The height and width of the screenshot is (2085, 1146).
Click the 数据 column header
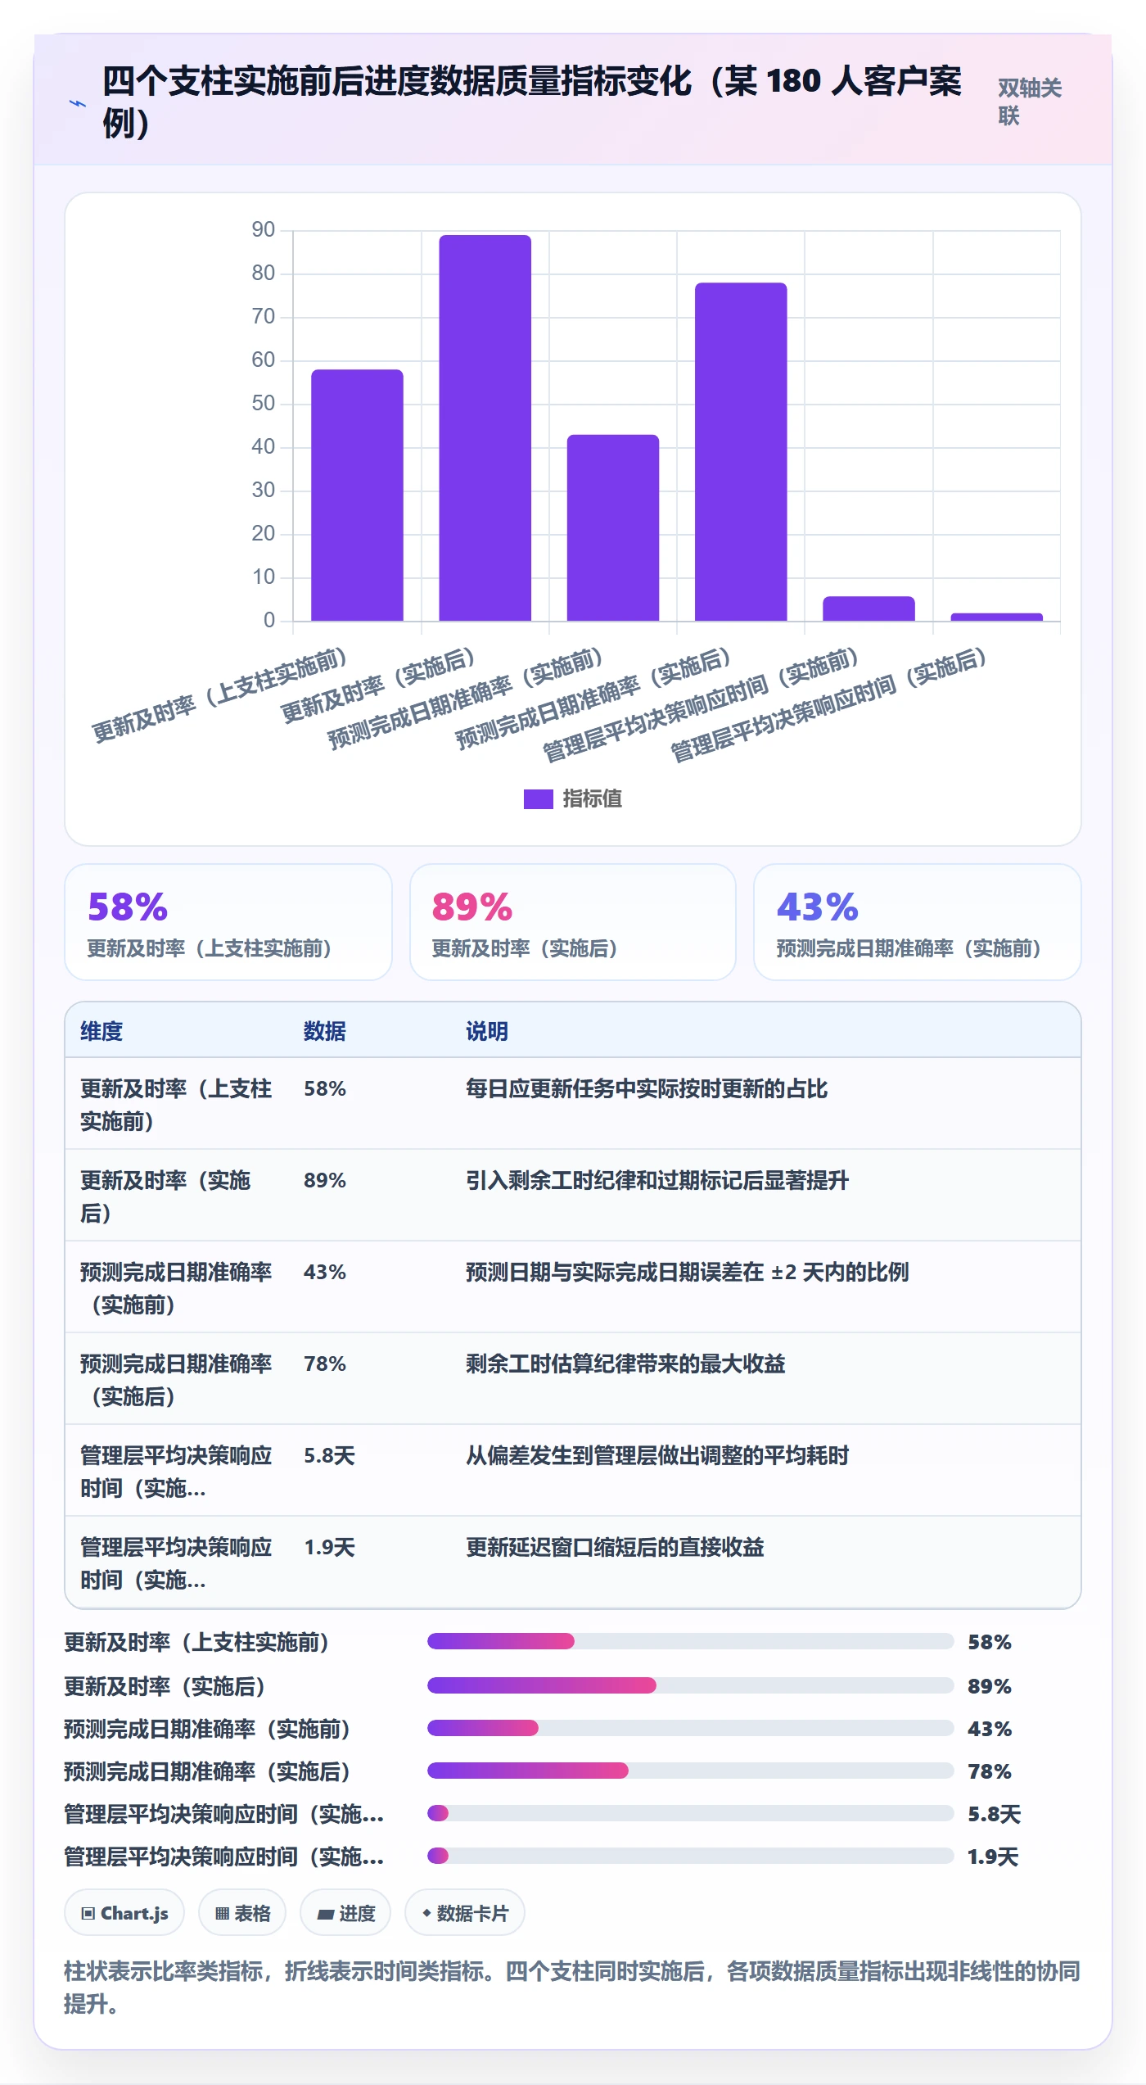click(325, 1031)
